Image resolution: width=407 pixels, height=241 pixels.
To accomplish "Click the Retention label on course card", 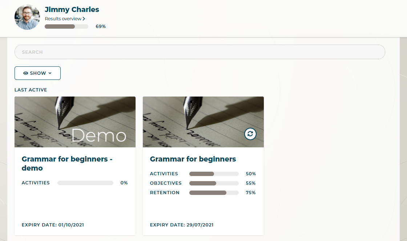I will (x=165, y=193).
